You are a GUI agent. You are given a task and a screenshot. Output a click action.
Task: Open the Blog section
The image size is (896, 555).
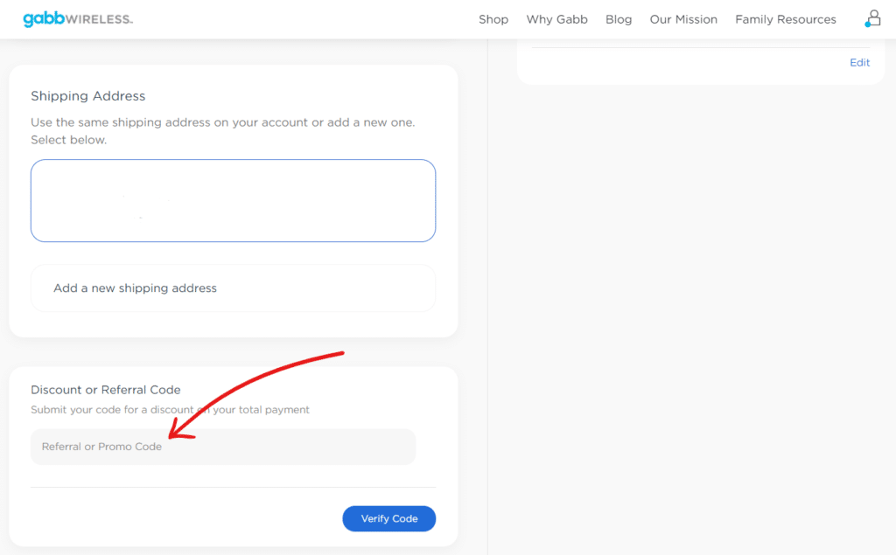click(619, 19)
